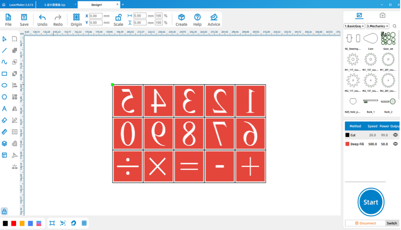Click the Y coordinate input field
Viewport: 401px width, 230px height.
pyautogui.click(x=96, y=23)
